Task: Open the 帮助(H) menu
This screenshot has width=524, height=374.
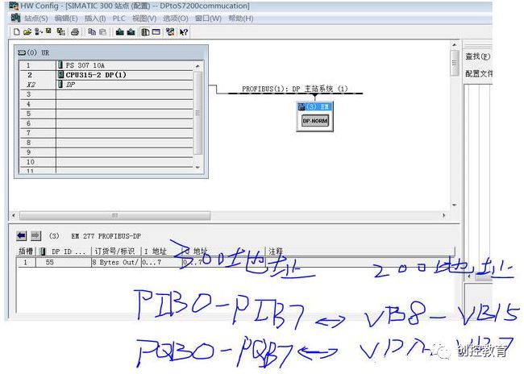Action: (x=240, y=19)
